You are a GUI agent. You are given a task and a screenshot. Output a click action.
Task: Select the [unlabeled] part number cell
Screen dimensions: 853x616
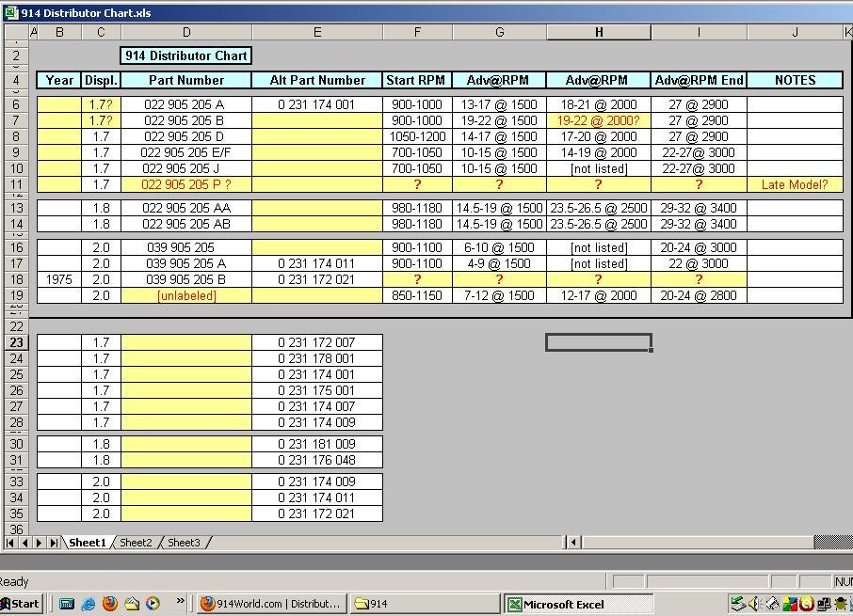[186, 295]
